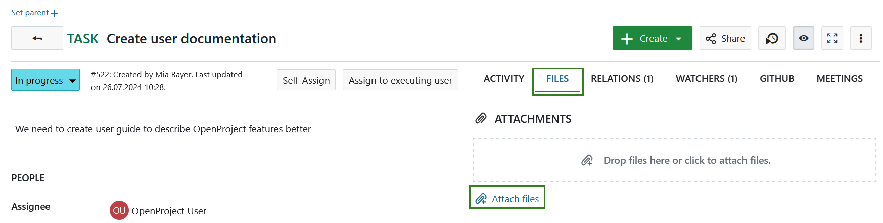
Task: Open the activity history clock icon
Action: pyautogui.click(x=772, y=38)
